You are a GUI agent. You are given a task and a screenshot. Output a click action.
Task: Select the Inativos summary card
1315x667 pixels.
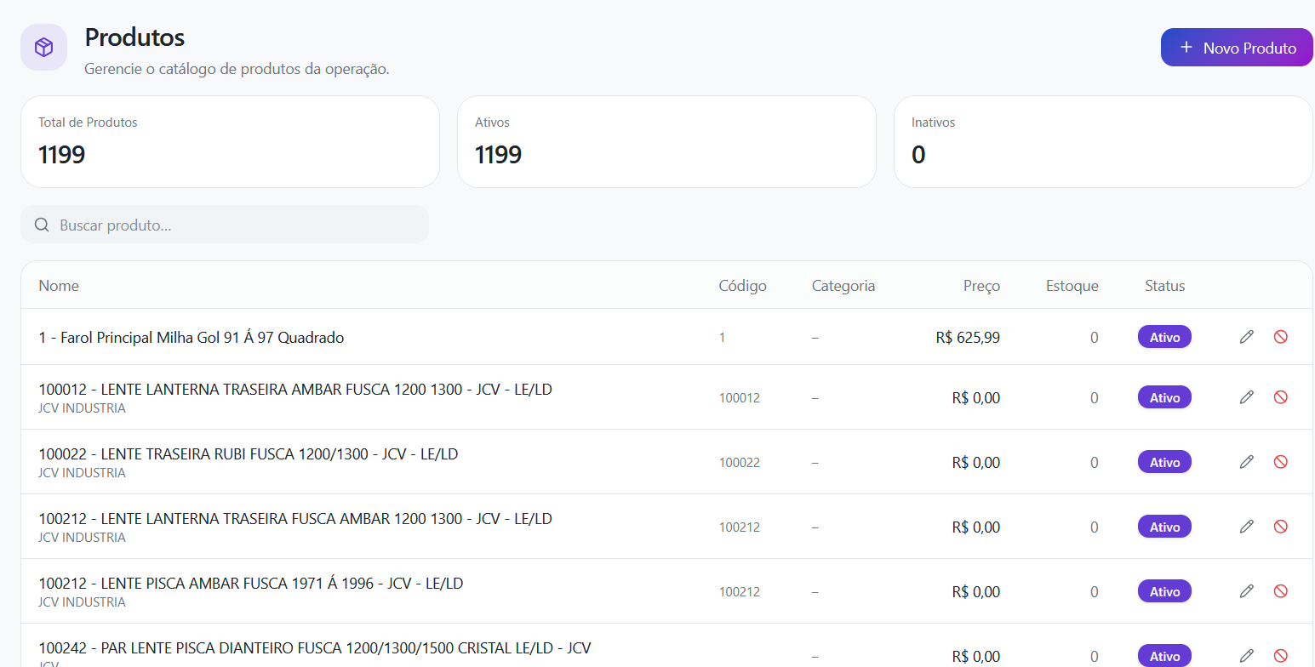click(1103, 141)
